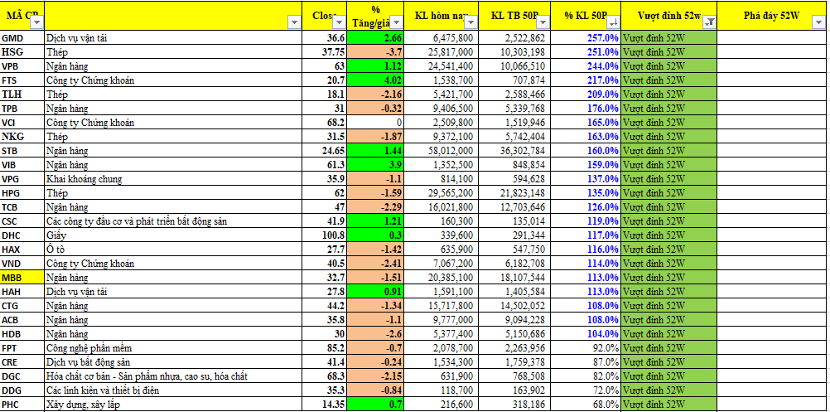Select the green 4.02 percent change cell for FTS
This screenshot has height=412, width=830.
pyautogui.click(x=377, y=80)
